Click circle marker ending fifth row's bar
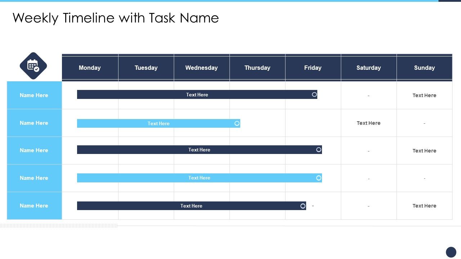 tap(303, 206)
